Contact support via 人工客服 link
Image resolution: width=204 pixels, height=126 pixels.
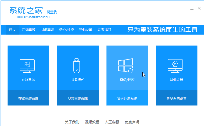[x=112, y=122]
